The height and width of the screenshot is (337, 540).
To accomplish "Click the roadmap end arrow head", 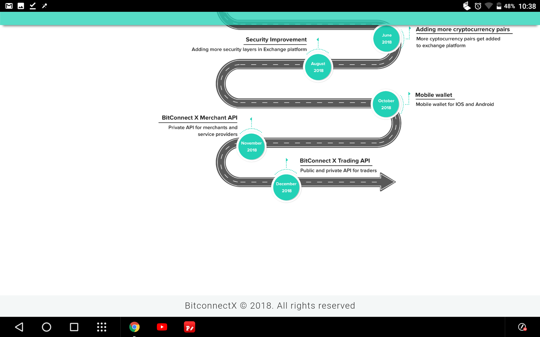I will [x=388, y=182].
